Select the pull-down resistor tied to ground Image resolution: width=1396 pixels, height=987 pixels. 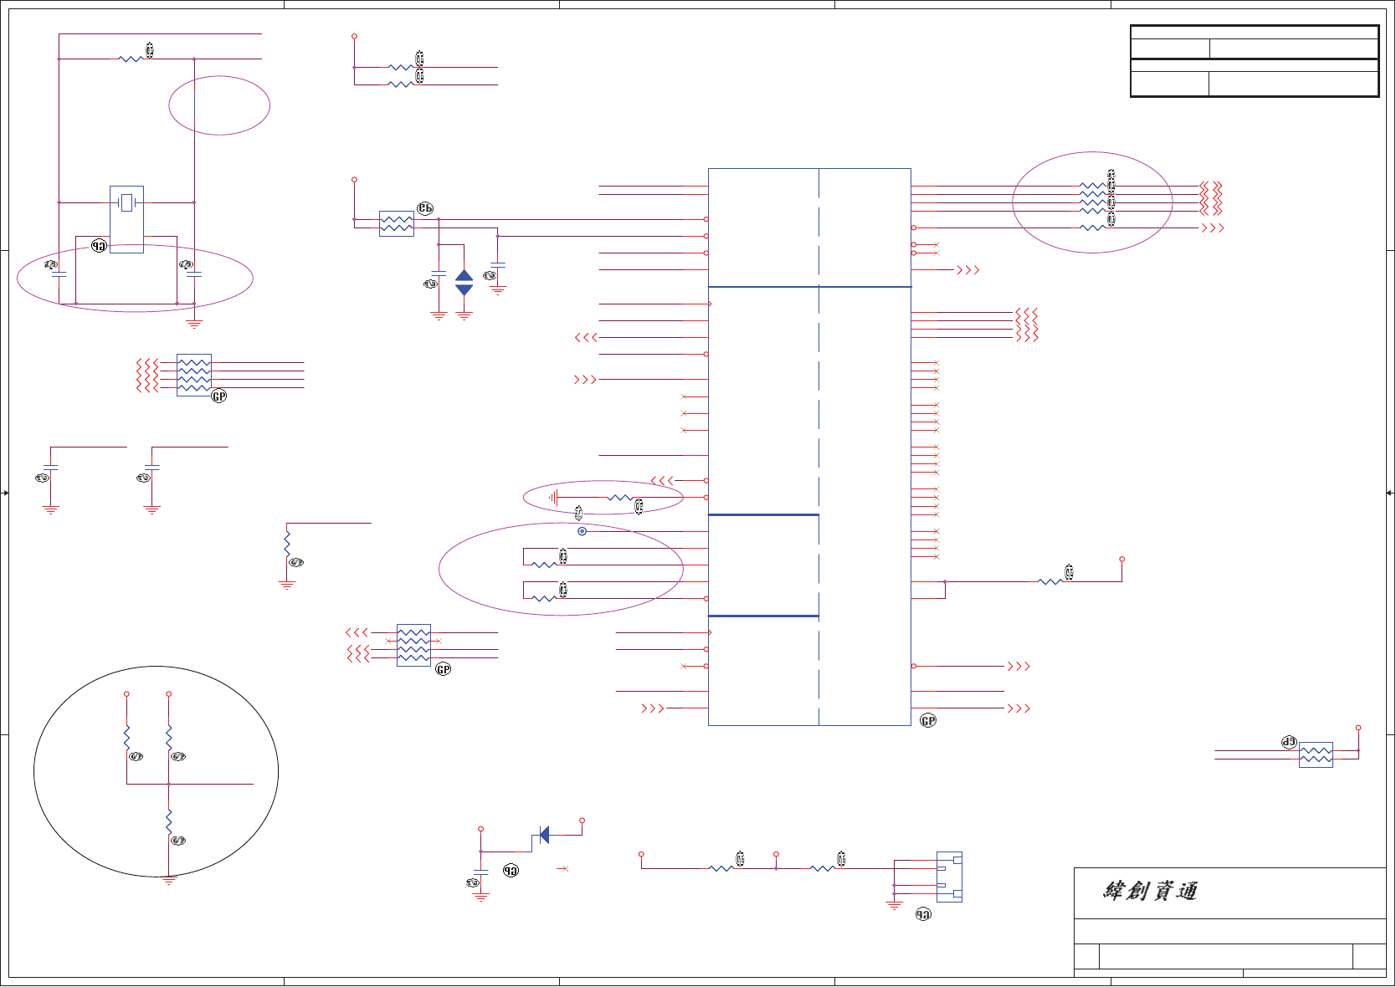(x=287, y=544)
